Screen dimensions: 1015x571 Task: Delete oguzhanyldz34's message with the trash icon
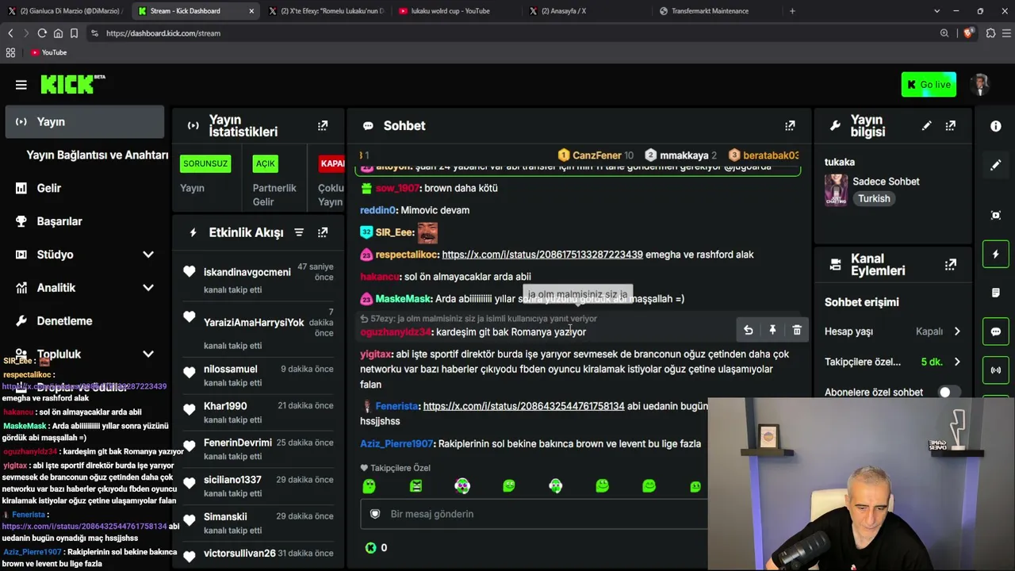(x=797, y=330)
